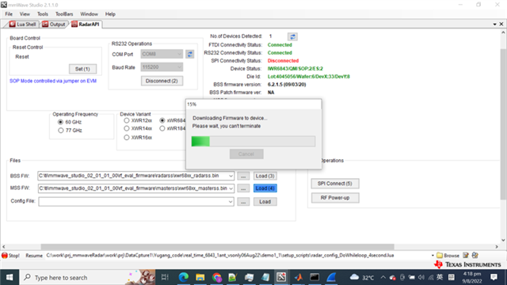This screenshot has height=285, width=507.
Task: Open the Windows notification center
Action: [x=494, y=277]
